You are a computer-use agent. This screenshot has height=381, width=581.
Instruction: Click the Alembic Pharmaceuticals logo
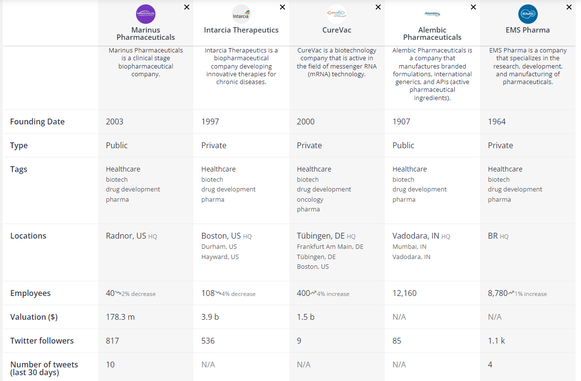pyautogui.click(x=432, y=14)
